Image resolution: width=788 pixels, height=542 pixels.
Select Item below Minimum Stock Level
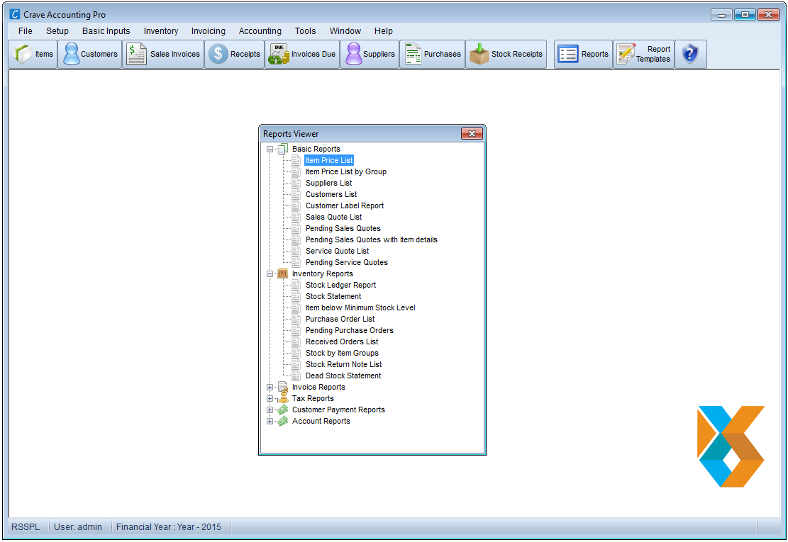(360, 307)
